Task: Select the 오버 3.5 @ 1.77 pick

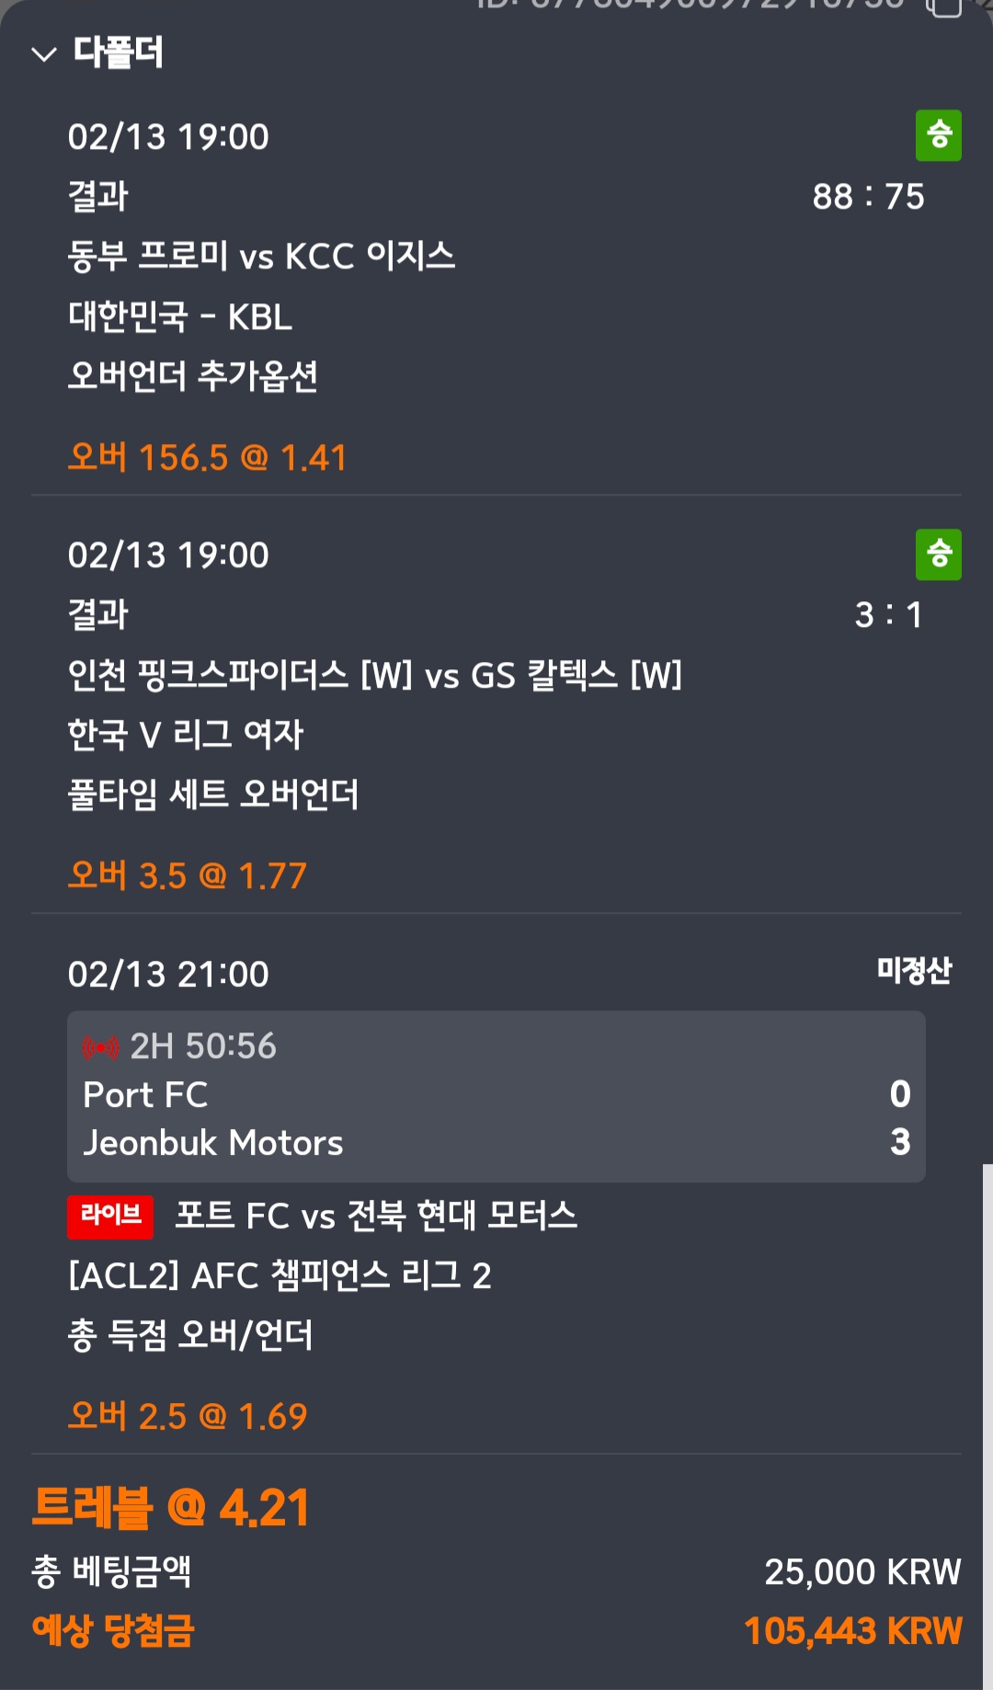Action: (x=187, y=876)
